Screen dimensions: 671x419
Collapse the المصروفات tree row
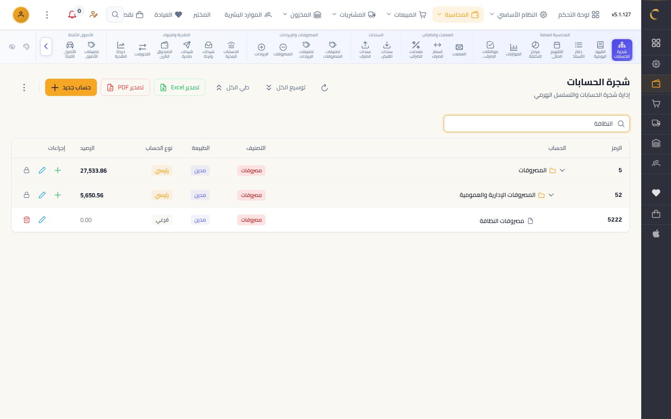(562, 170)
